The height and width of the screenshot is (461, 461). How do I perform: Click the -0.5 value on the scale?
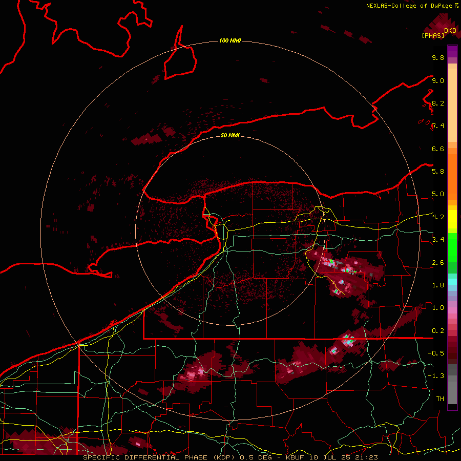[436, 353]
